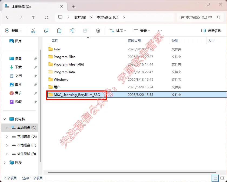
Task: Collapse the 此电脑 tree node
Action: click(x=5, y=119)
